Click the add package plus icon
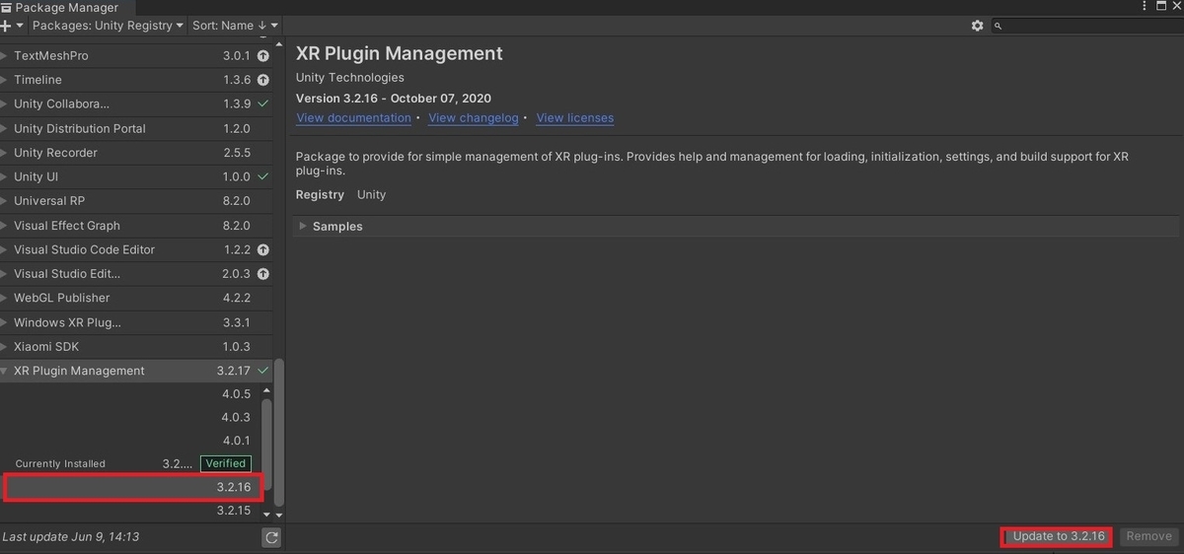The height and width of the screenshot is (554, 1184). tap(7, 26)
